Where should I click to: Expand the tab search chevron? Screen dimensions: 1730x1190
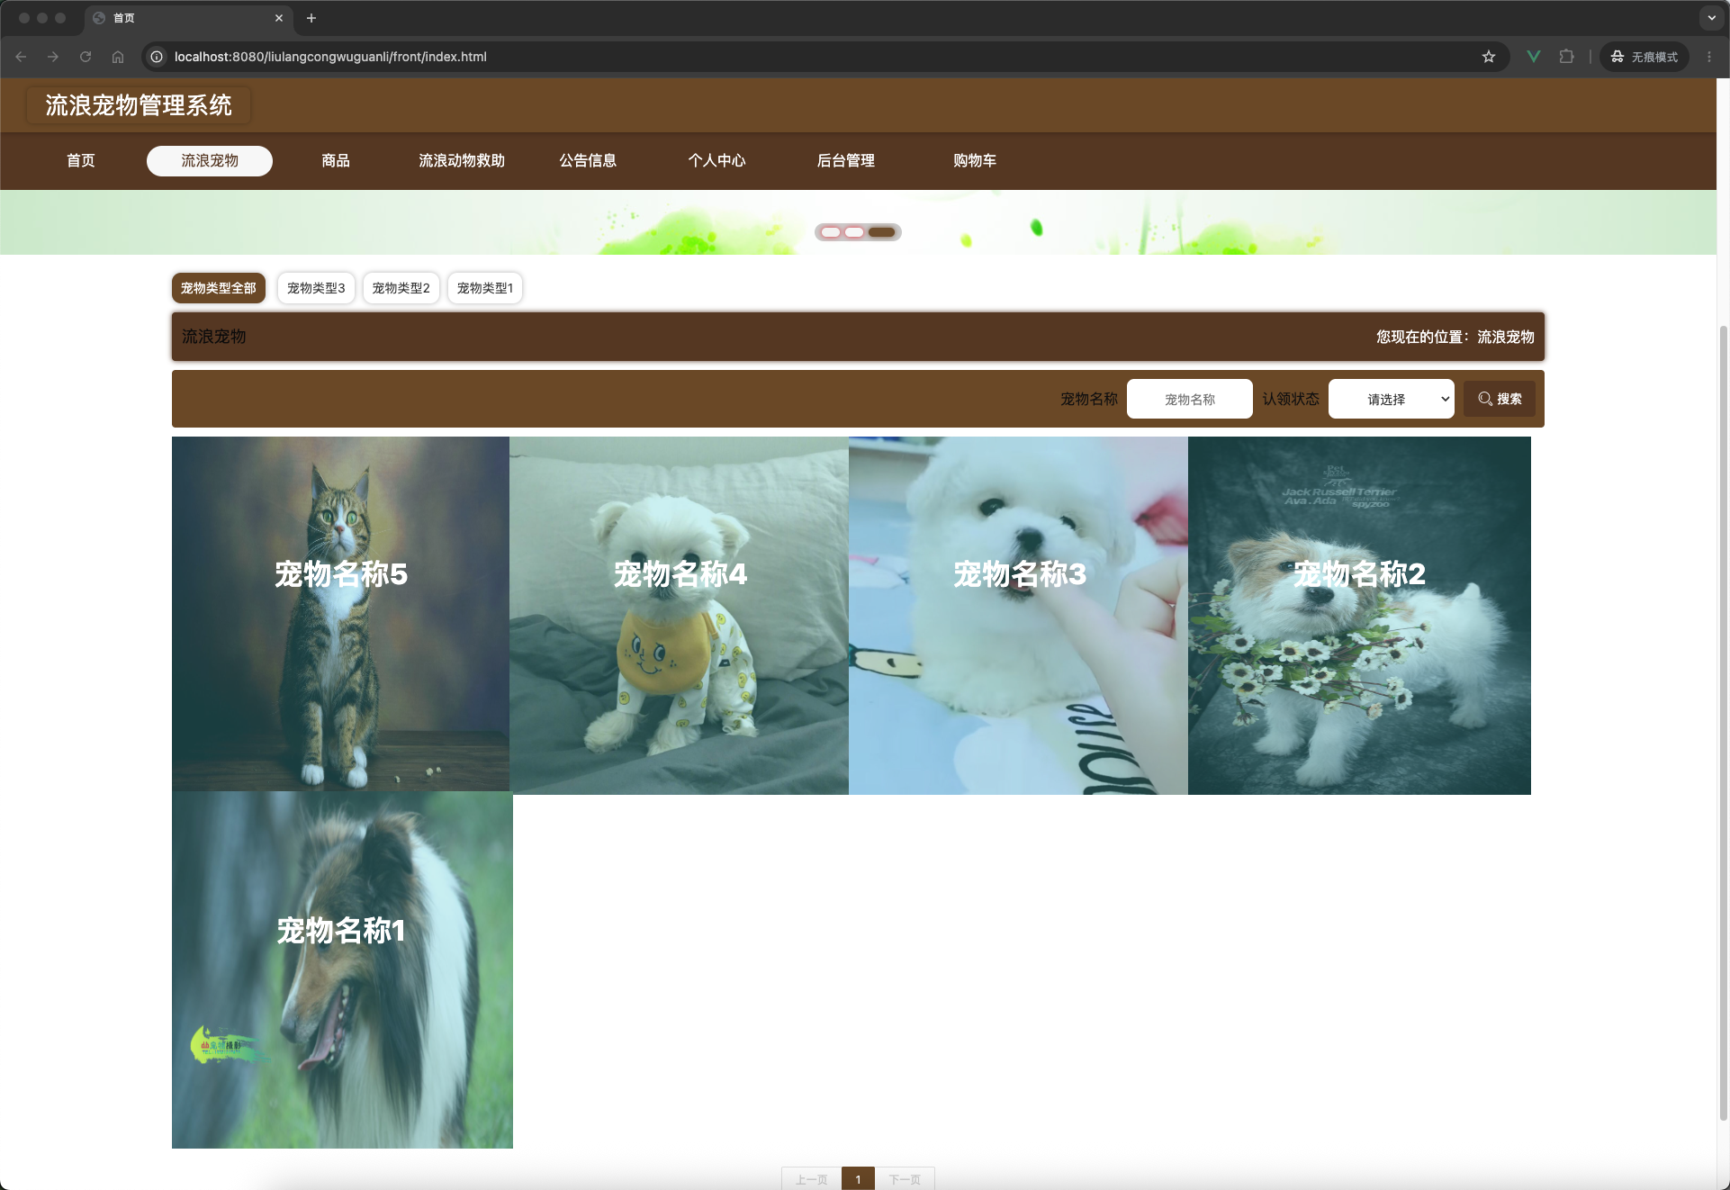coord(1711,18)
